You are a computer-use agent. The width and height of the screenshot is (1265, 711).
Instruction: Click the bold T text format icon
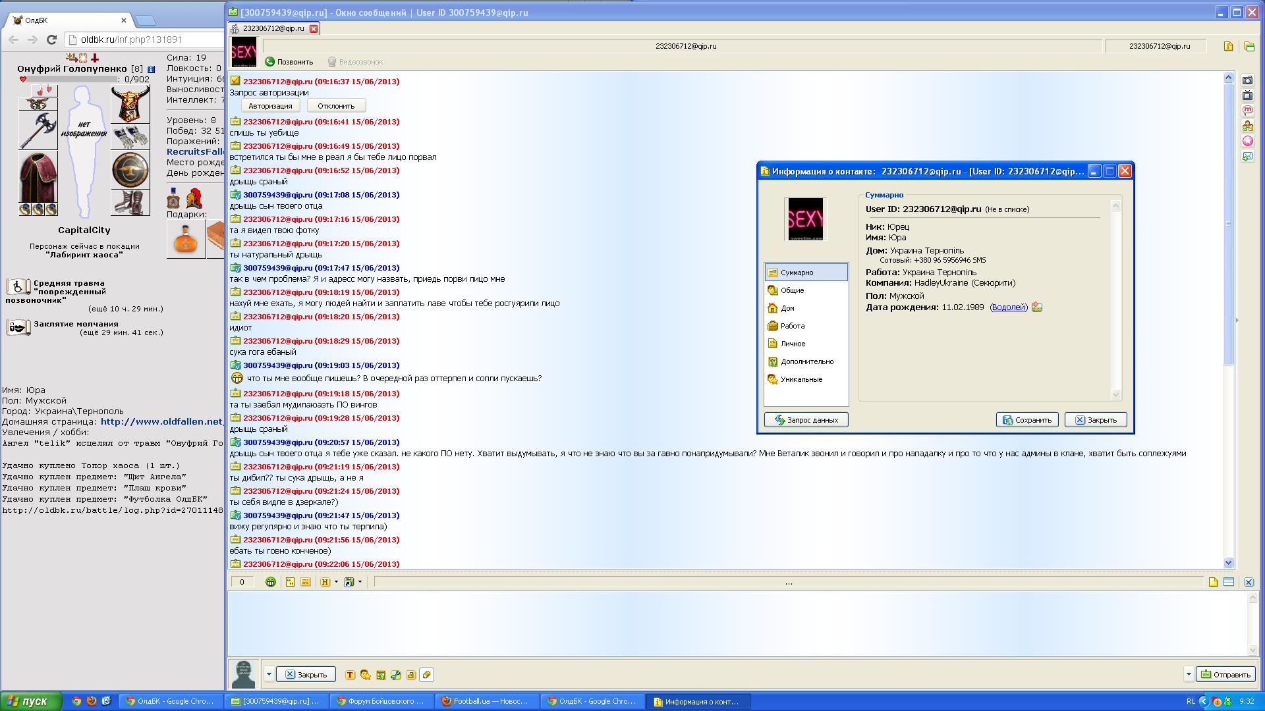350,675
